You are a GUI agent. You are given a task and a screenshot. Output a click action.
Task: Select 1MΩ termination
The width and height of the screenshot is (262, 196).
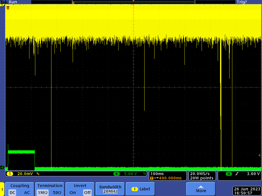[x=42, y=192]
